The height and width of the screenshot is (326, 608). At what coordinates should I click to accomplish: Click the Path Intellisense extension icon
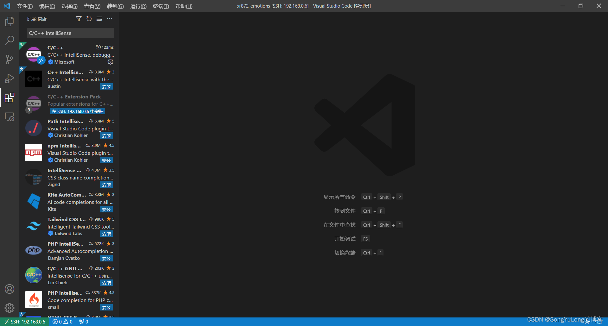pyautogui.click(x=34, y=128)
